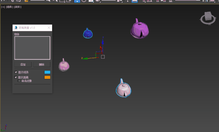Open the orange distance color swatch
The width and height of the screenshot is (219, 132).
47,77
